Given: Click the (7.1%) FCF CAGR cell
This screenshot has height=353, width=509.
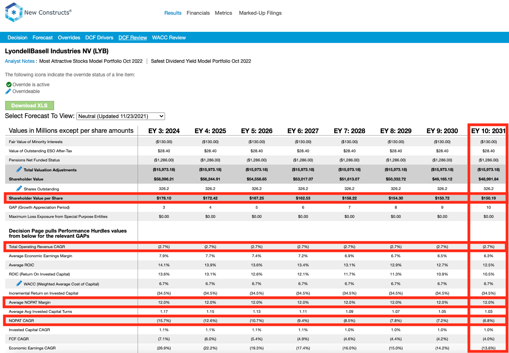Looking at the screenshot, I should [164, 339].
